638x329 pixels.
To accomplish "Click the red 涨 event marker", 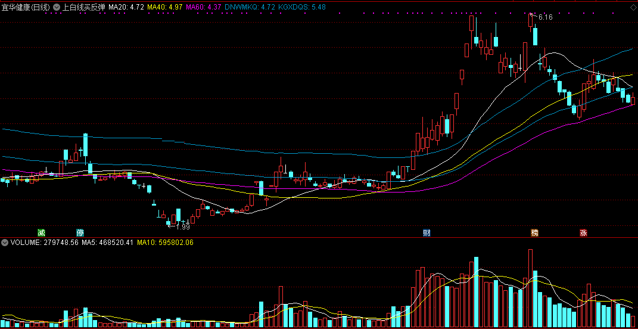I will (x=583, y=233).
